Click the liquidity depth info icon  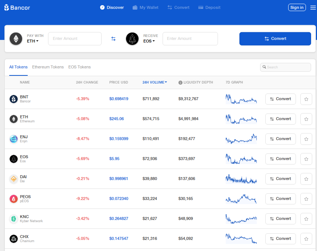coord(180,82)
